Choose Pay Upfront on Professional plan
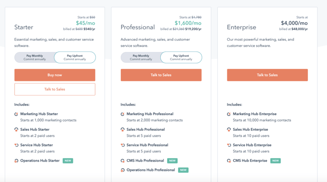Viewport: 327px width, 182px height. [x=181, y=58]
